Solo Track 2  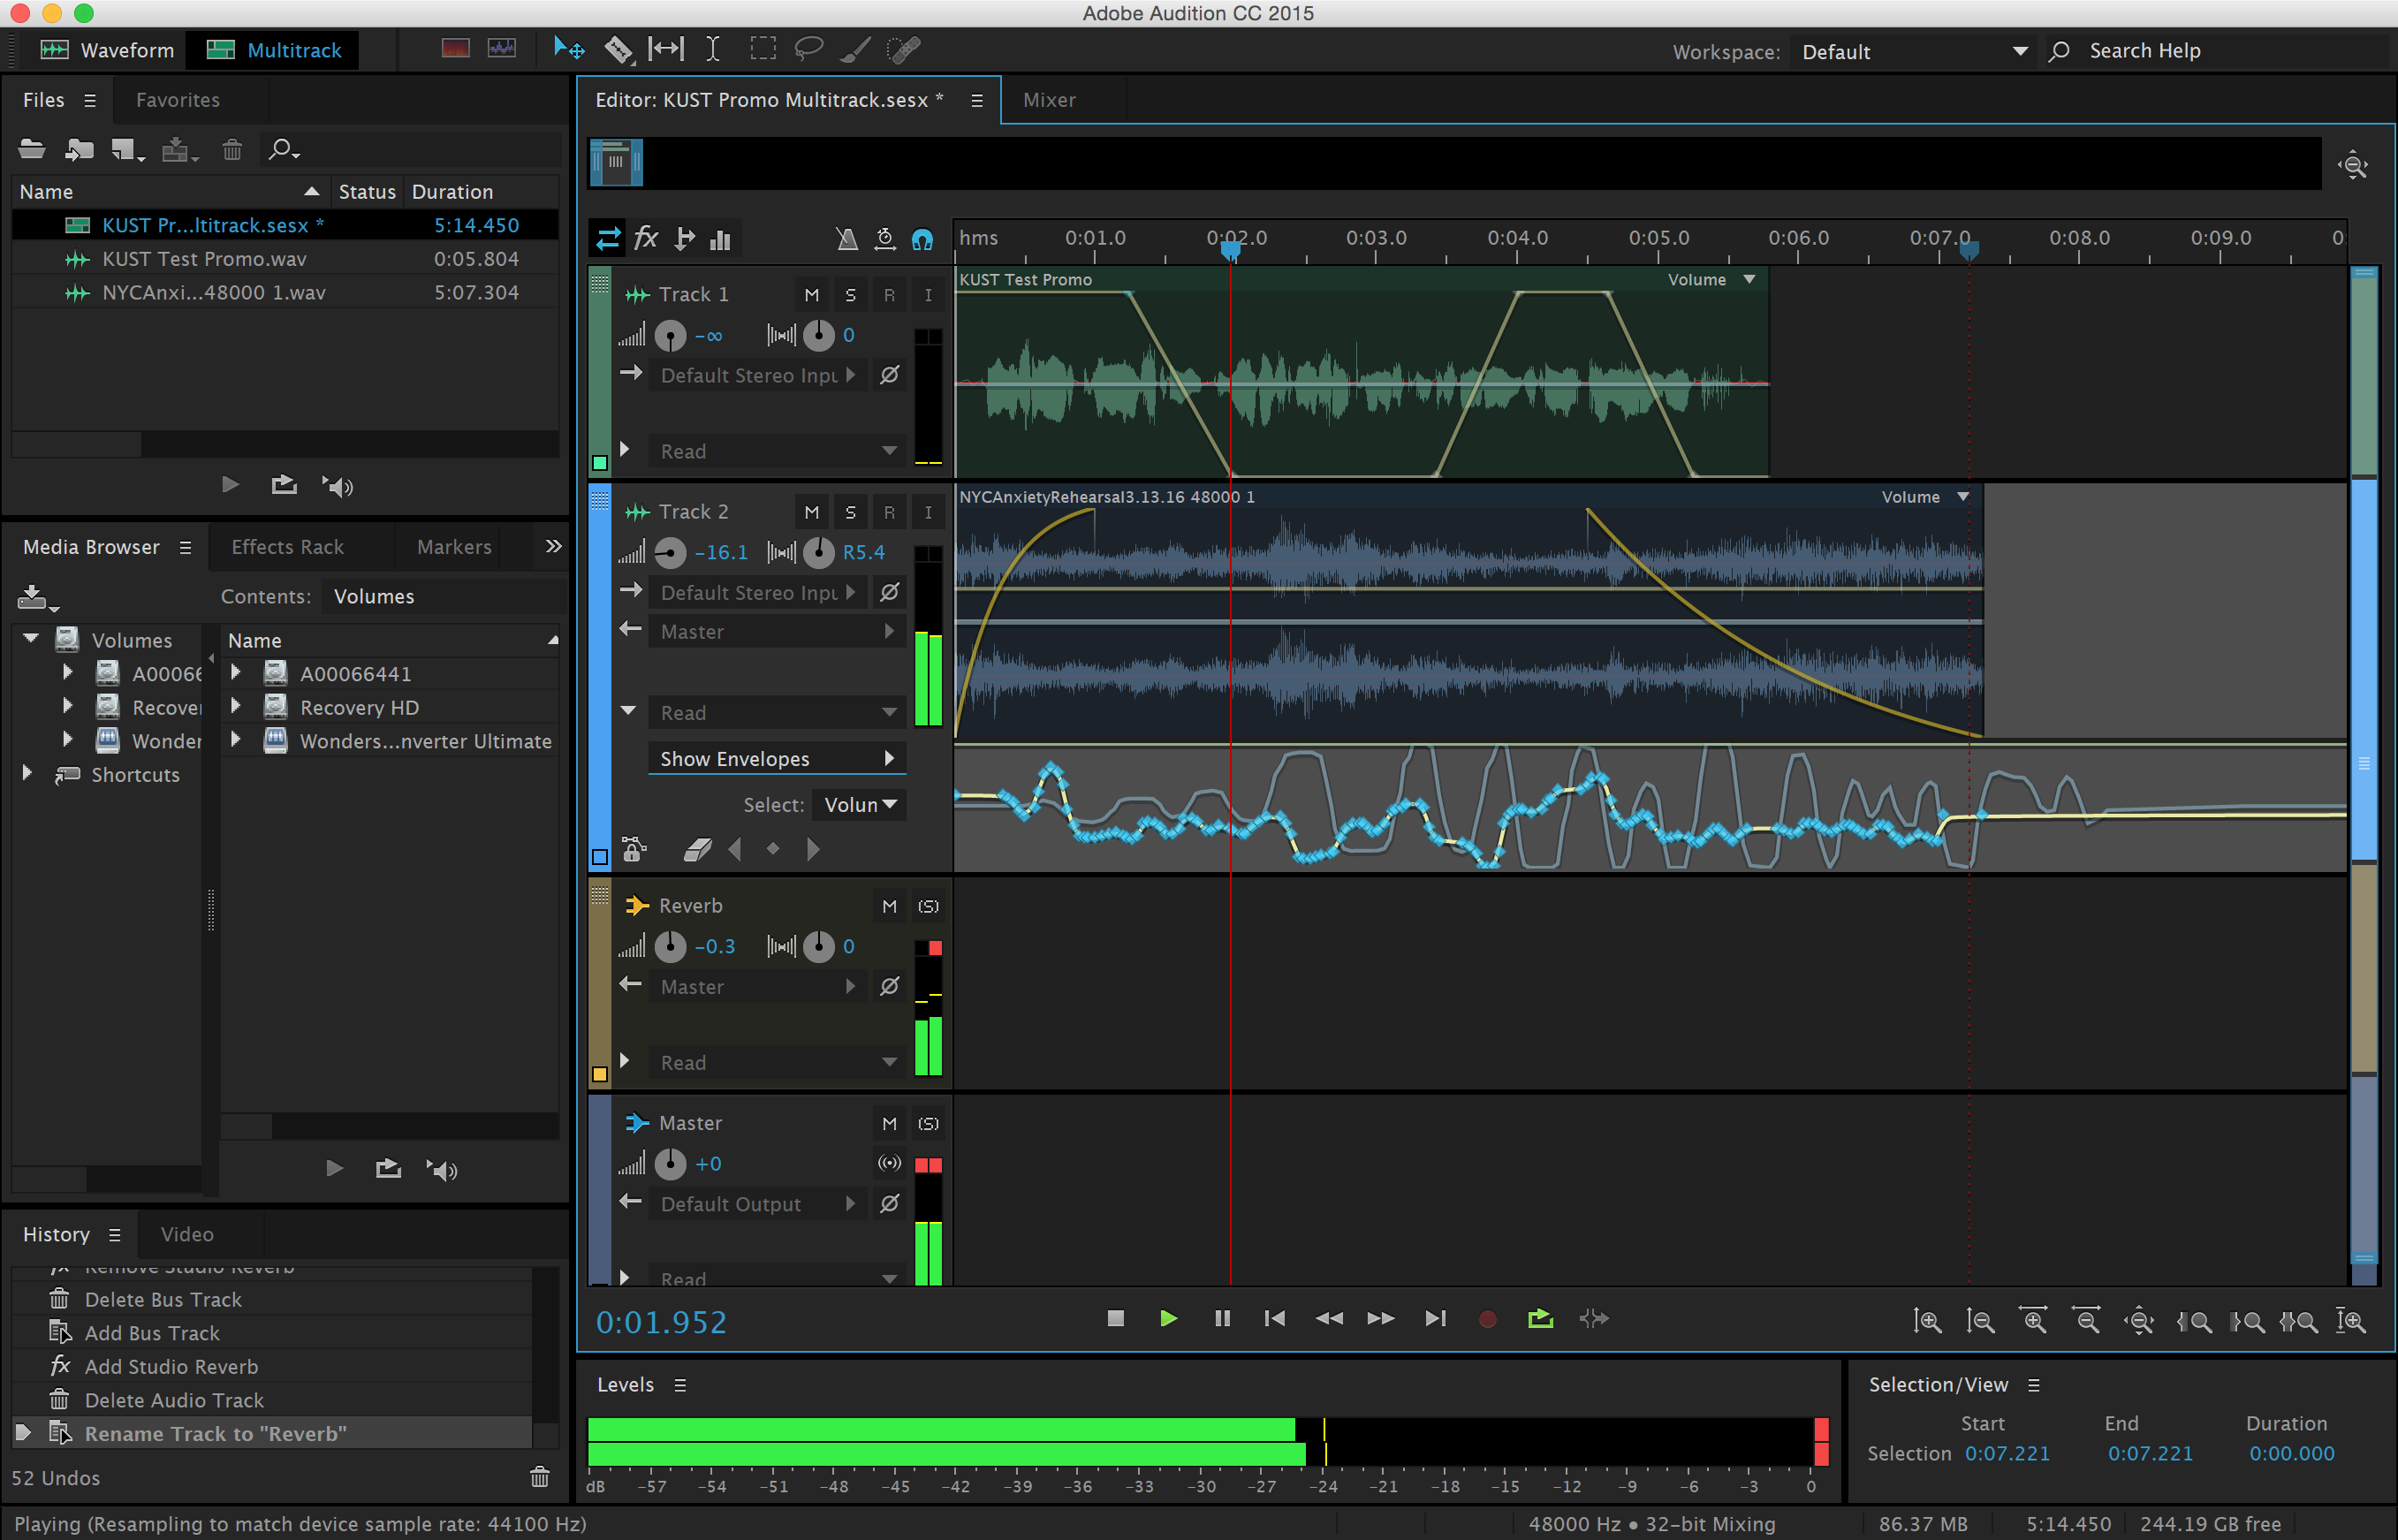click(850, 512)
